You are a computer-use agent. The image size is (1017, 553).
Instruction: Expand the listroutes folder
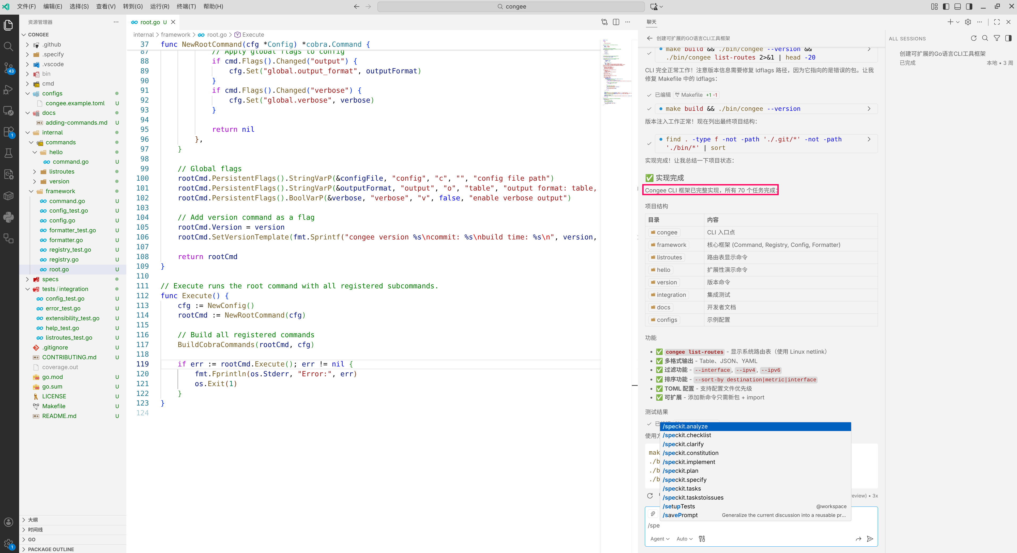point(62,171)
